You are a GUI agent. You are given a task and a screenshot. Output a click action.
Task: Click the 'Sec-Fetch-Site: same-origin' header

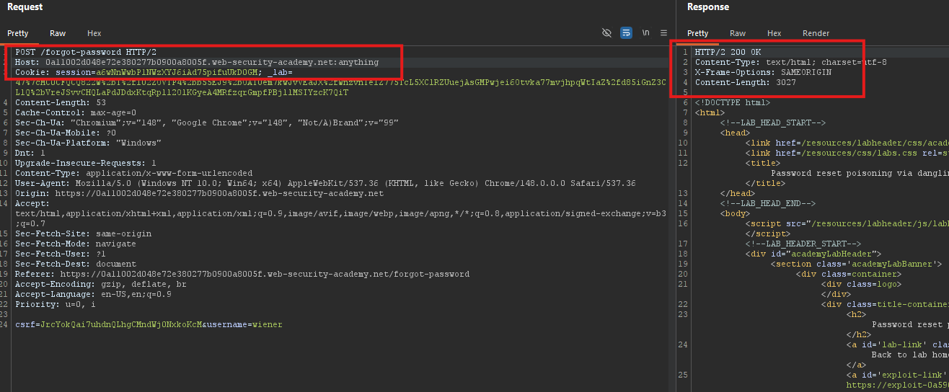point(83,234)
